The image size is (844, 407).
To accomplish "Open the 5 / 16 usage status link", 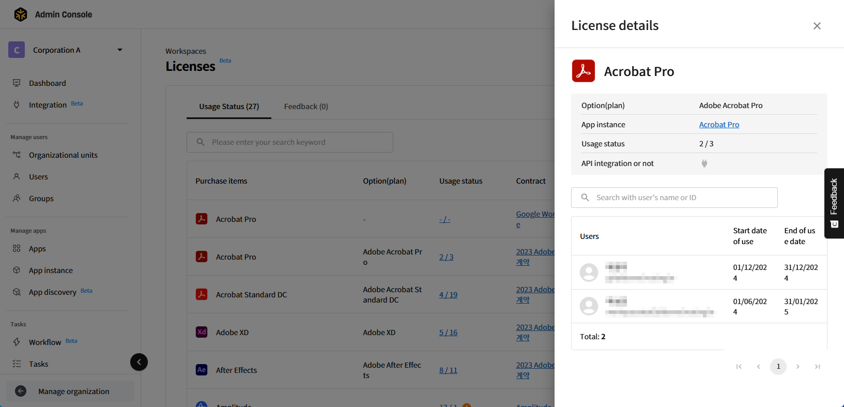I will (x=448, y=333).
